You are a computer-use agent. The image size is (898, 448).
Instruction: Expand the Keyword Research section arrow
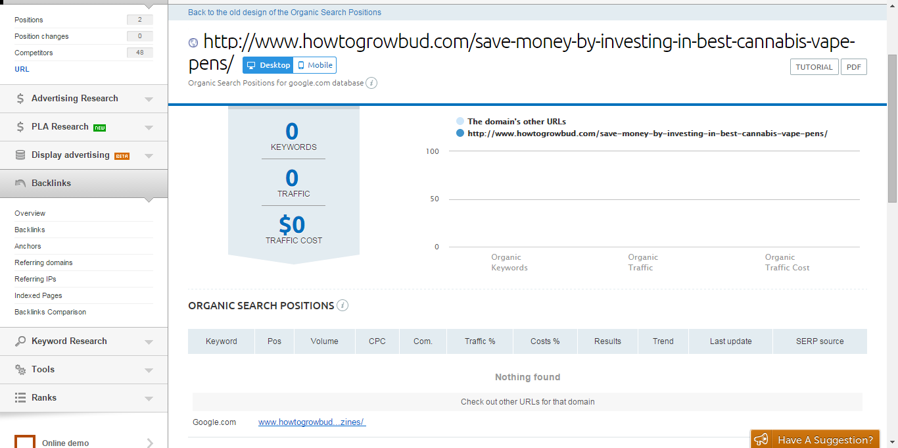(149, 342)
